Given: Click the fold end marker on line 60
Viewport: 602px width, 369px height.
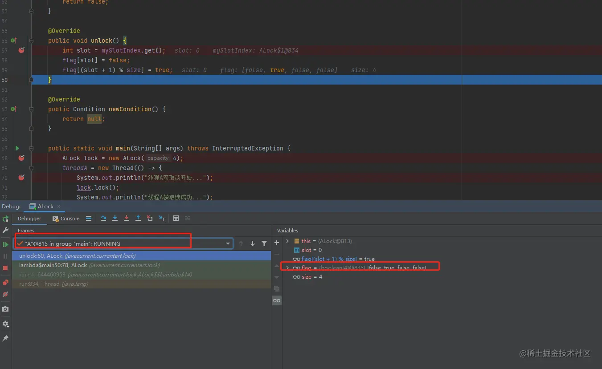Looking at the screenshot, I should [x=31, y=80].
